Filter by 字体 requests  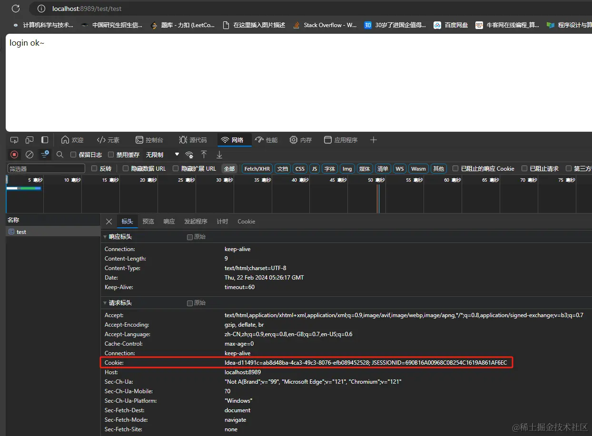[x=330, y=168]
